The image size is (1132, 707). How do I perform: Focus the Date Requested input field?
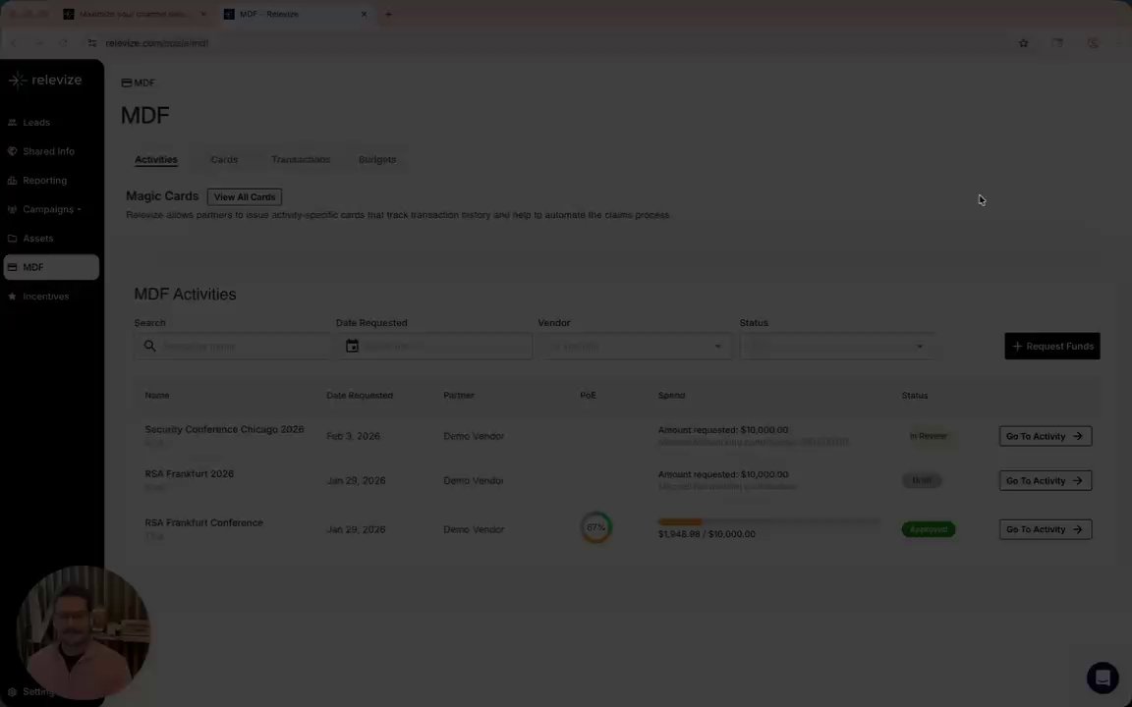tap(434, 347)
